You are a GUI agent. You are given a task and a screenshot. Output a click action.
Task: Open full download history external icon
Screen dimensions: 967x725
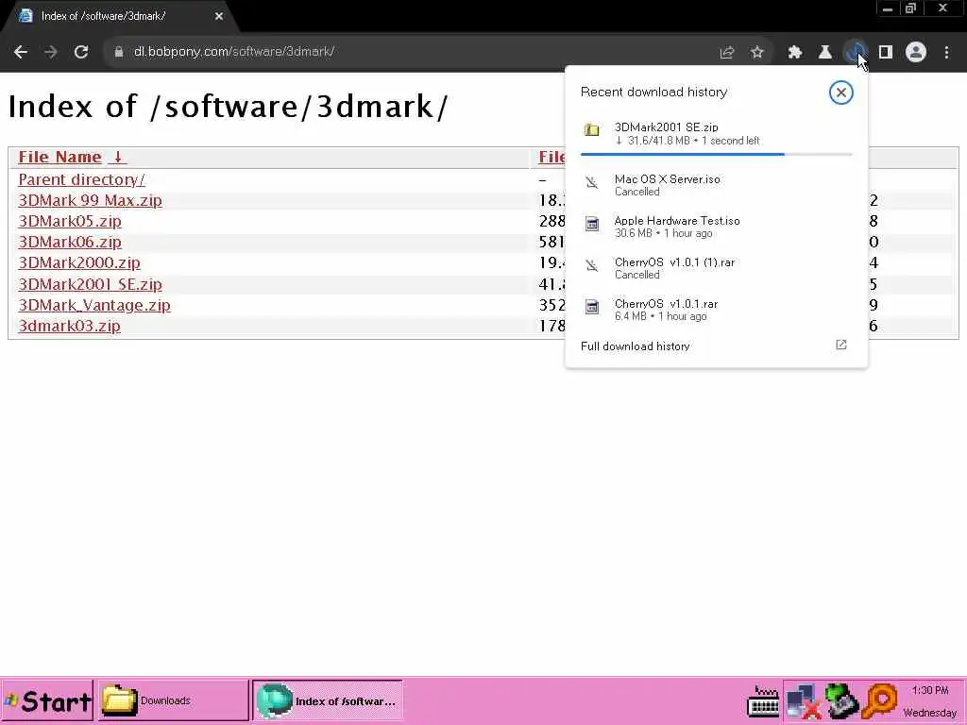click(x=841, y=345)
